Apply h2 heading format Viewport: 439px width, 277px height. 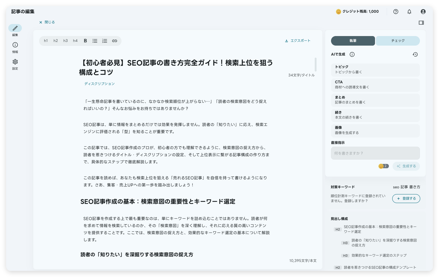56,41
